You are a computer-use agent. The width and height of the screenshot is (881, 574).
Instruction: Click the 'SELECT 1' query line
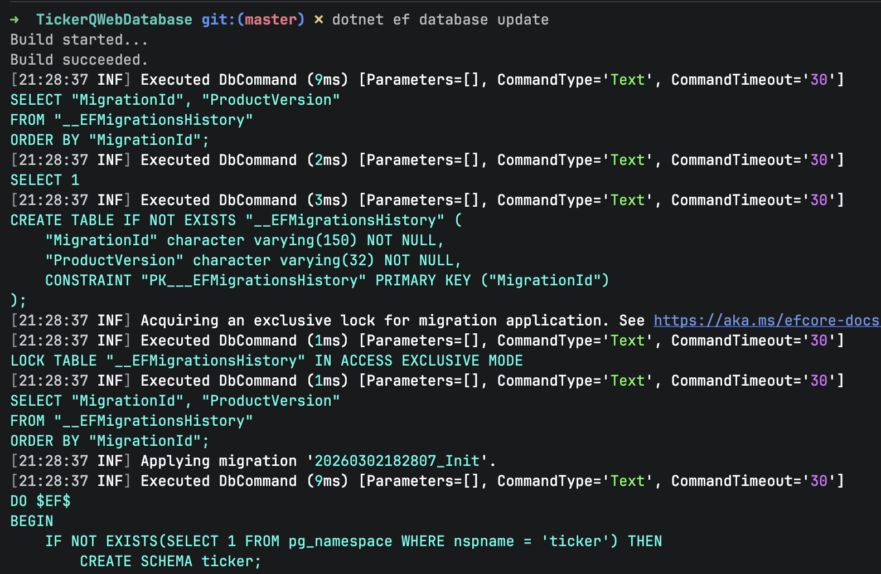point(45,180)
